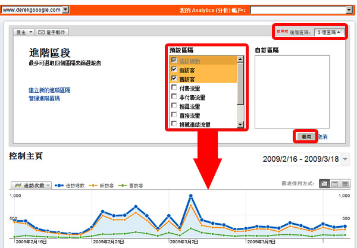
Task: Click the 預設區隔 label
Action: tap(181, 50)
